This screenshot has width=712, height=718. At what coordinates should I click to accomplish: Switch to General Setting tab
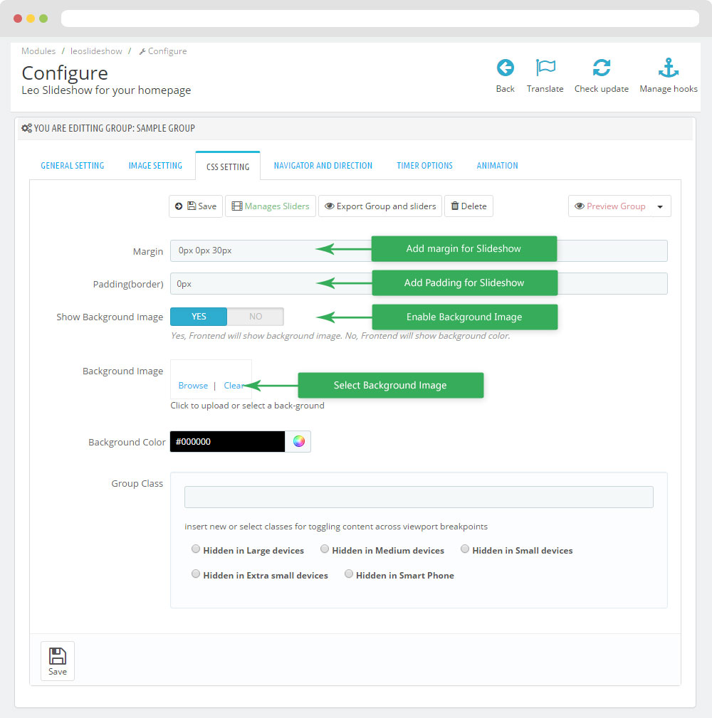click(x=73, y=166)
